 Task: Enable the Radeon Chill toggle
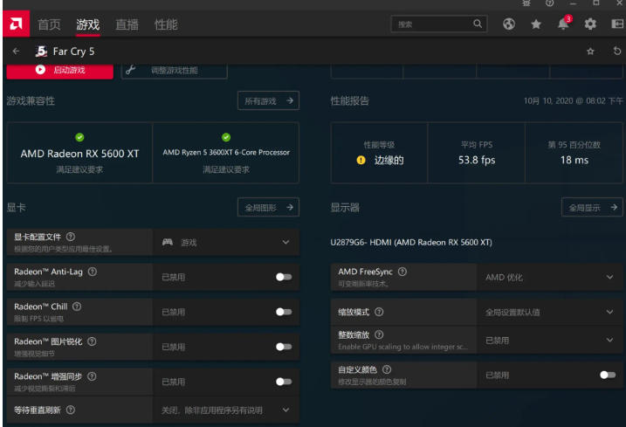284,312
